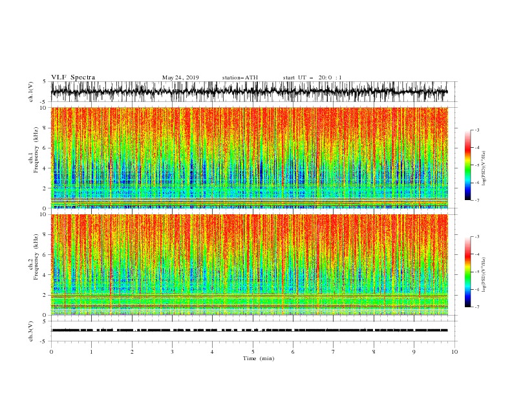Viewport: 512px width, 395px height.
Task: Click time axis tick label "1"
Action: click(x=91, y=352)
